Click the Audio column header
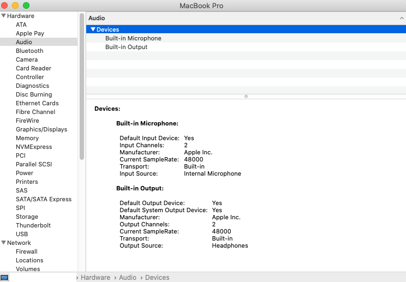The image size is (406, 282). (x=246, y=18)
